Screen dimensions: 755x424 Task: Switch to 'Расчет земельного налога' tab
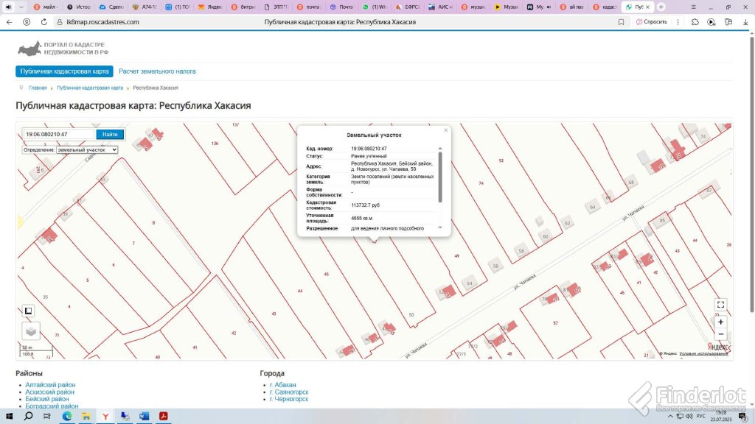[x=157, y=71]
